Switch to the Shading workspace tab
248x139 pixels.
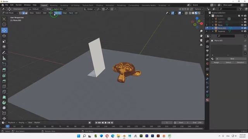[x=100, y=5]
